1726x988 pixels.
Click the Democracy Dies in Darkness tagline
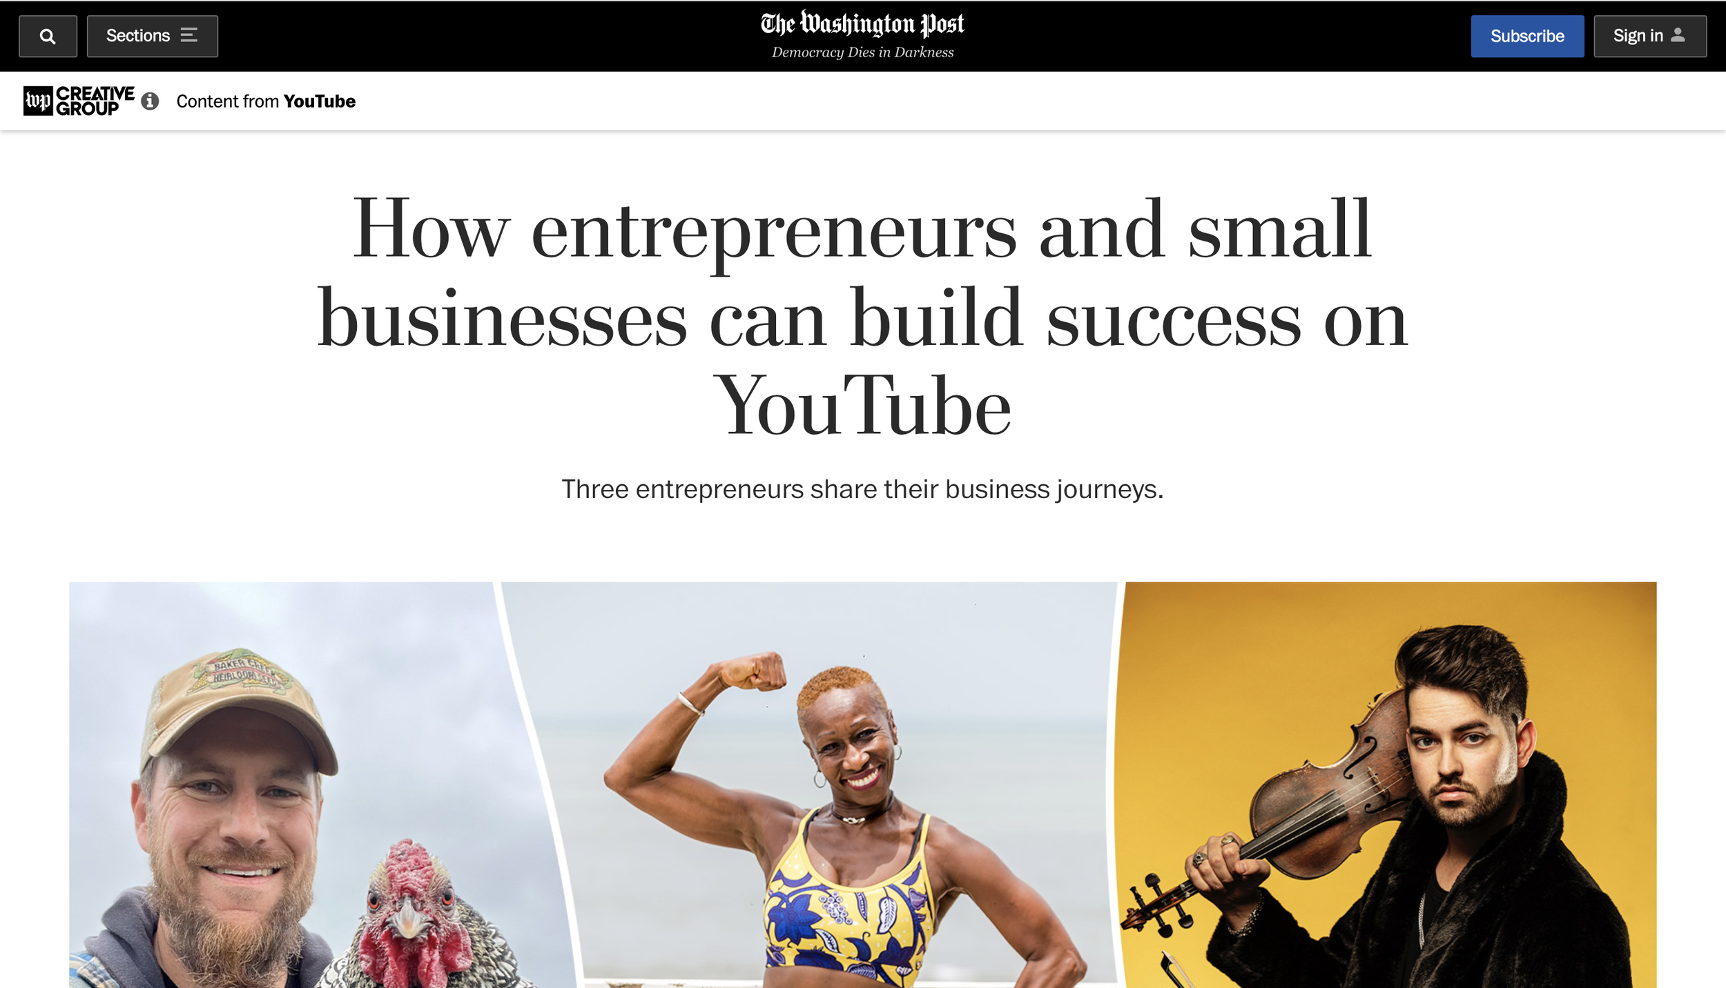[x=862, y=52]
